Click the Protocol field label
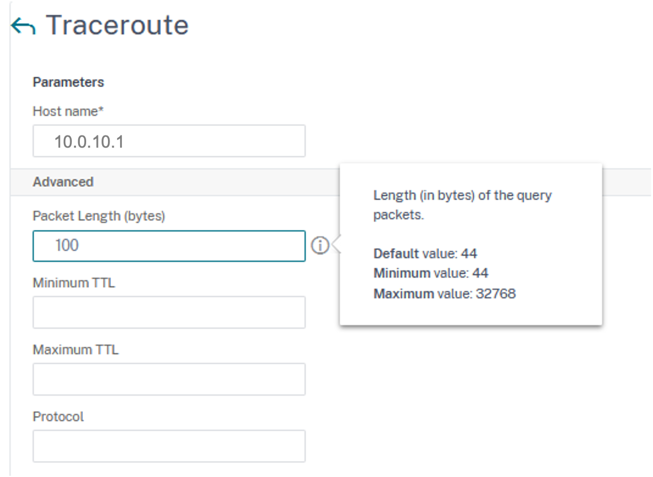Screen dimensions: 653x477 coord(58,416)
